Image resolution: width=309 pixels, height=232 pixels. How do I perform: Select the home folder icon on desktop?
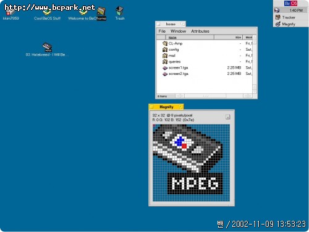coord(101,11)
